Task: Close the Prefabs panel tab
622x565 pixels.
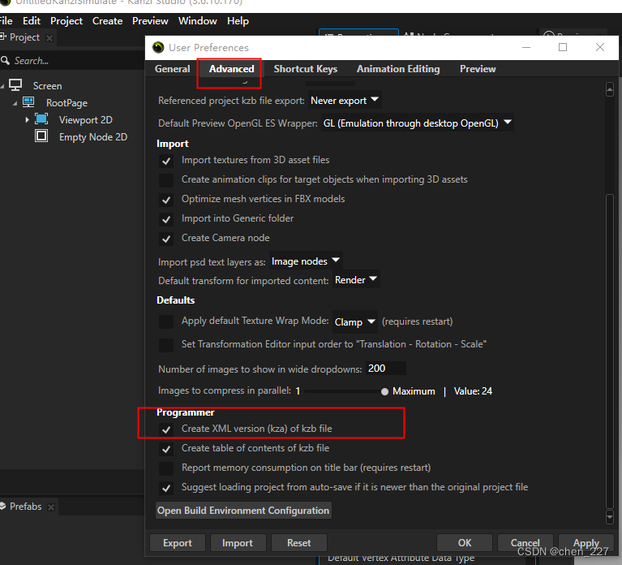Action: [51, 507]
